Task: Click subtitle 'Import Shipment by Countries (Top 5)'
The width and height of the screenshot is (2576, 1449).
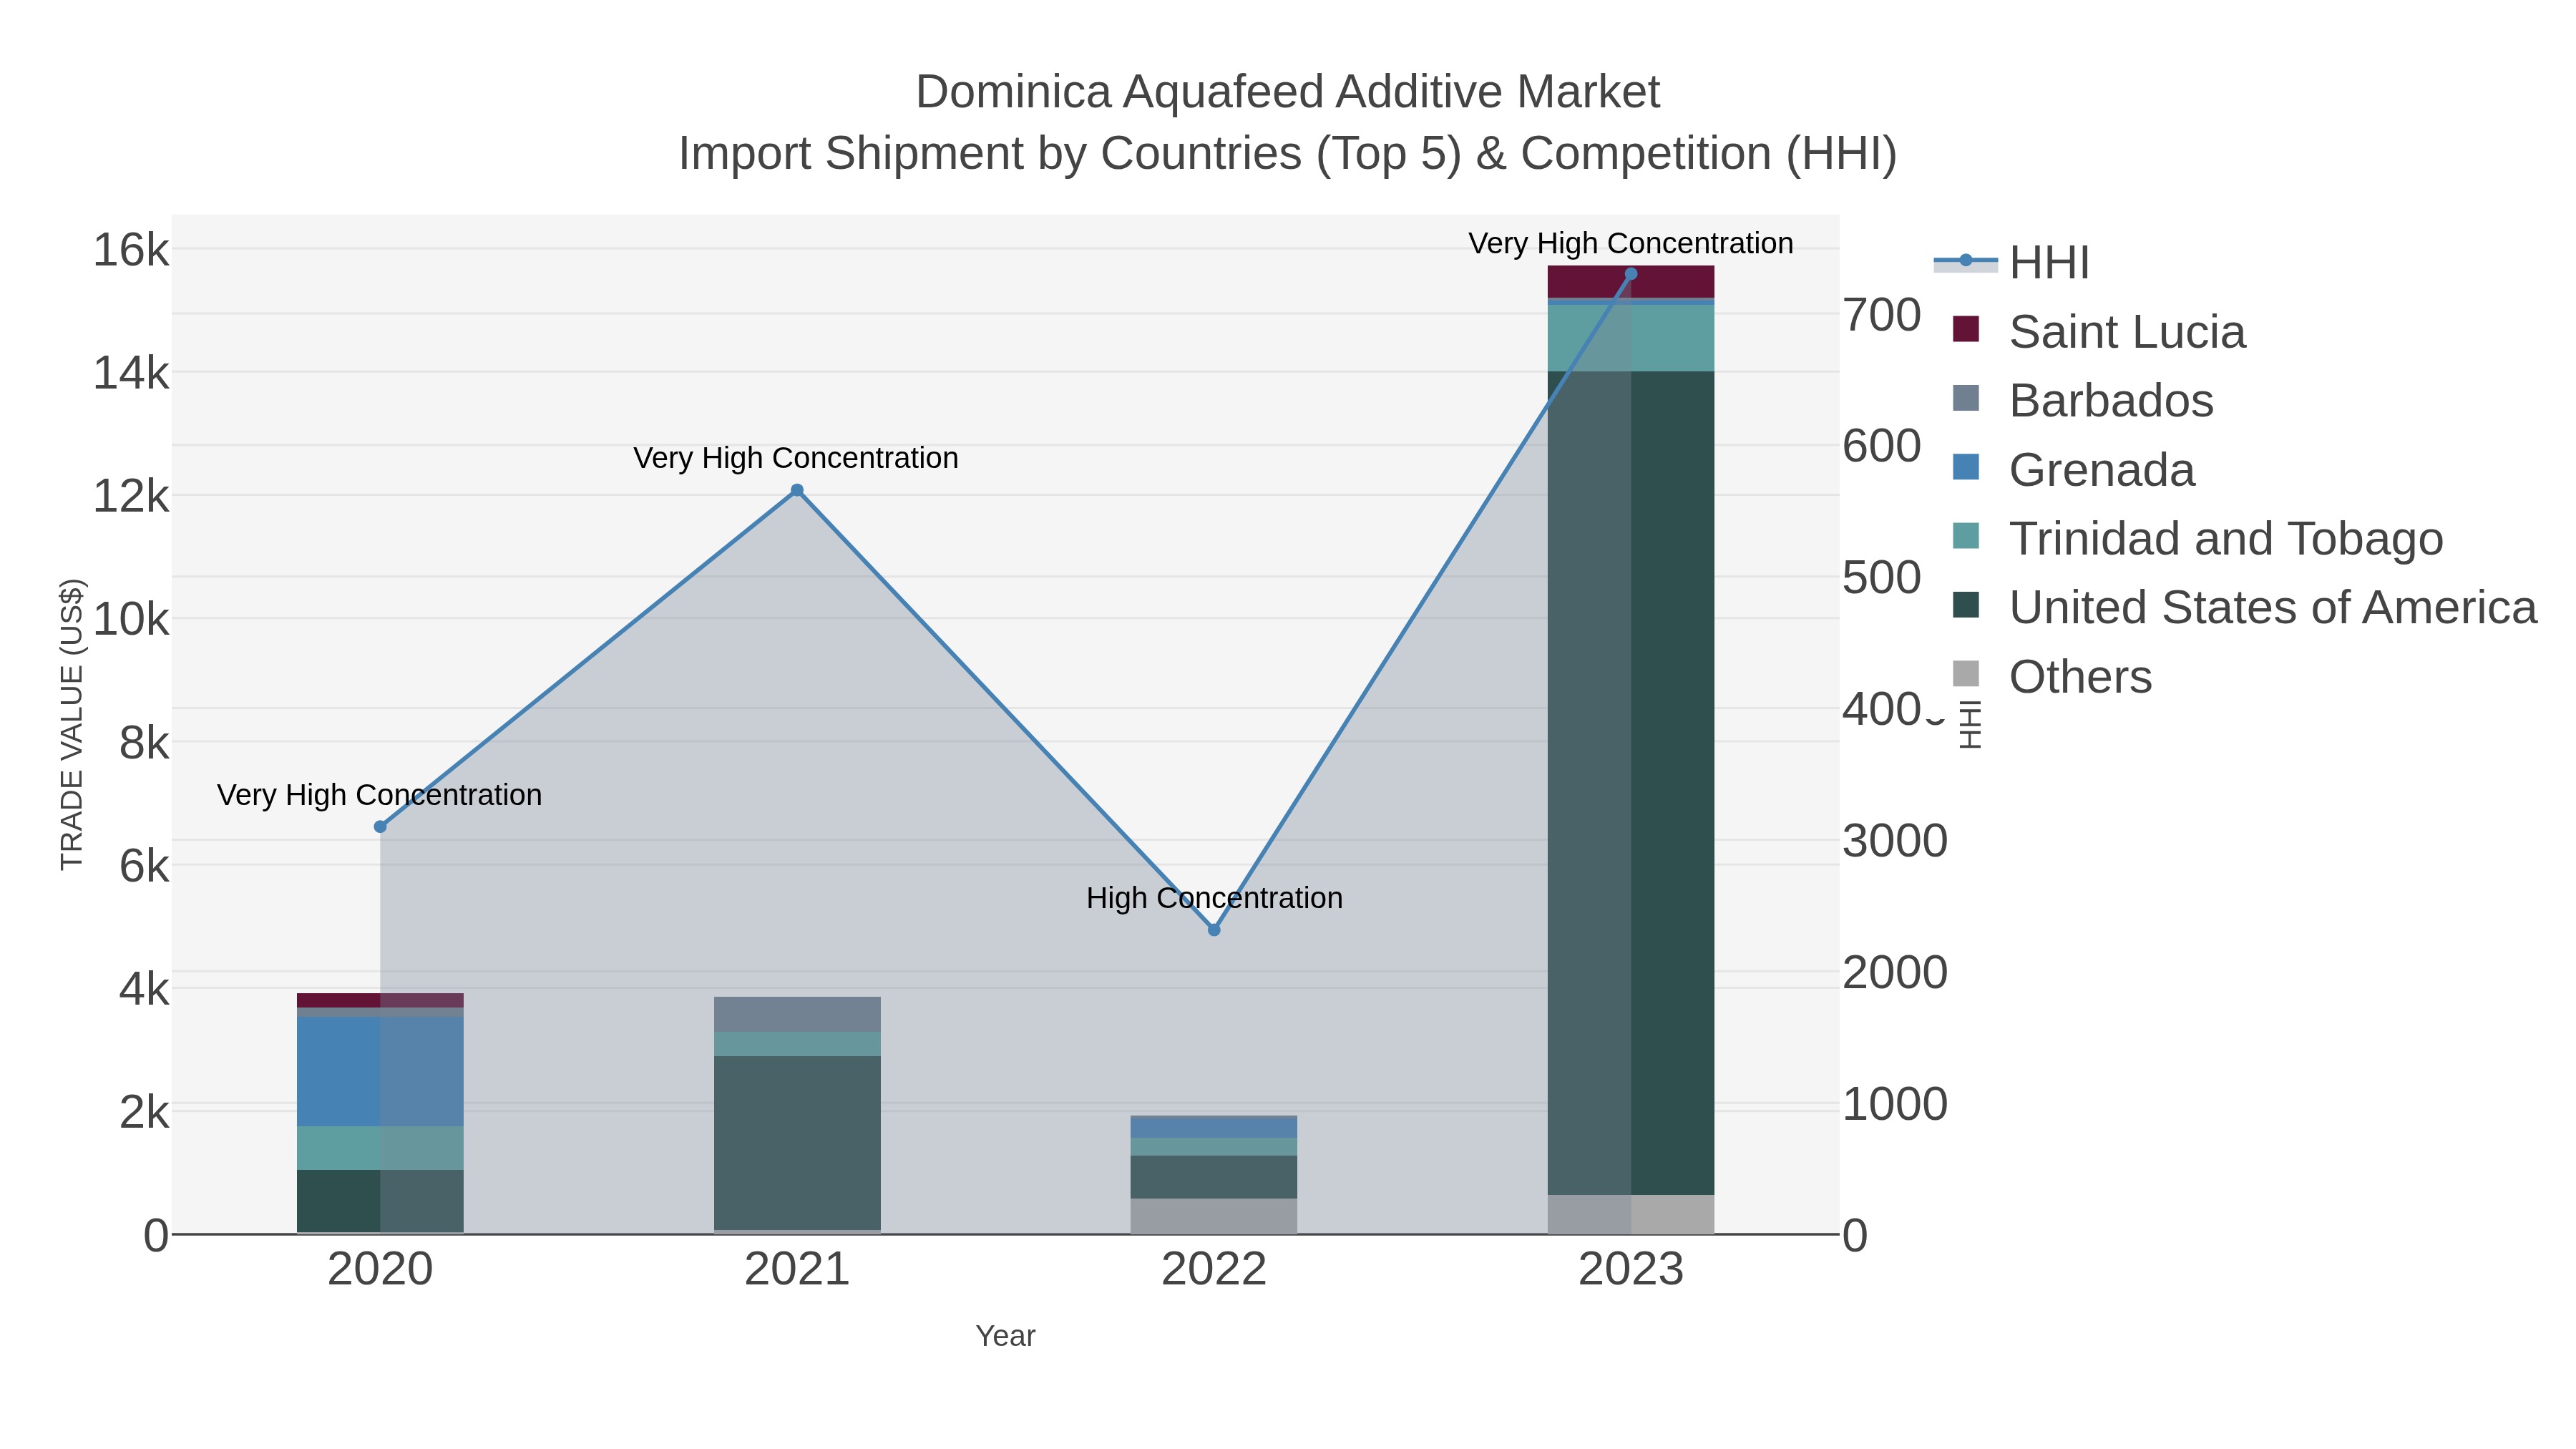Action: pyautogui.click(x=1070, y=154)
